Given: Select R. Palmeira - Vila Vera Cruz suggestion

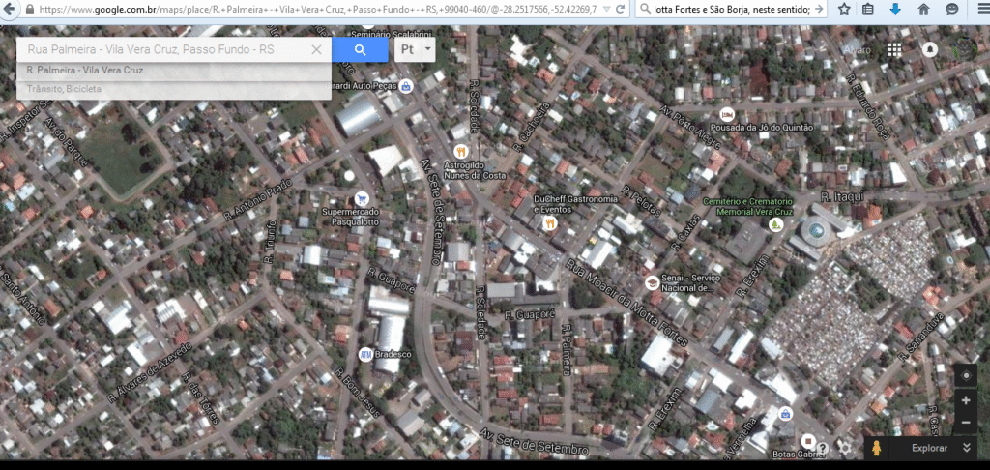Looking at the screenshot, I should click(x=85, y=71).
